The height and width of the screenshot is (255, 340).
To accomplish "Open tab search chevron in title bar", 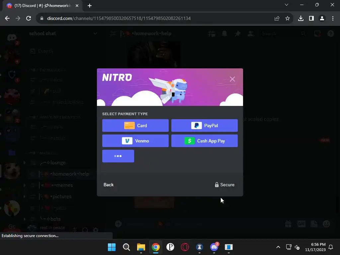I will [x=287, y=5].
